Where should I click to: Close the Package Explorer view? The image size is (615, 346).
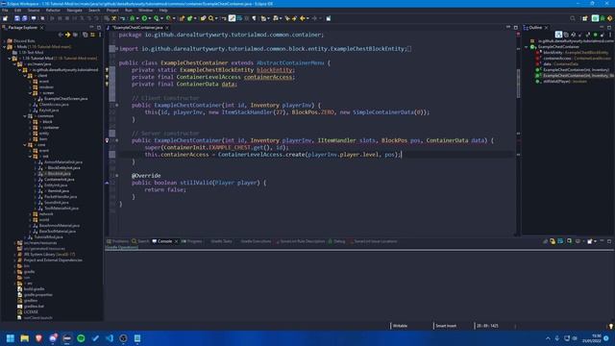click(42, 28)
